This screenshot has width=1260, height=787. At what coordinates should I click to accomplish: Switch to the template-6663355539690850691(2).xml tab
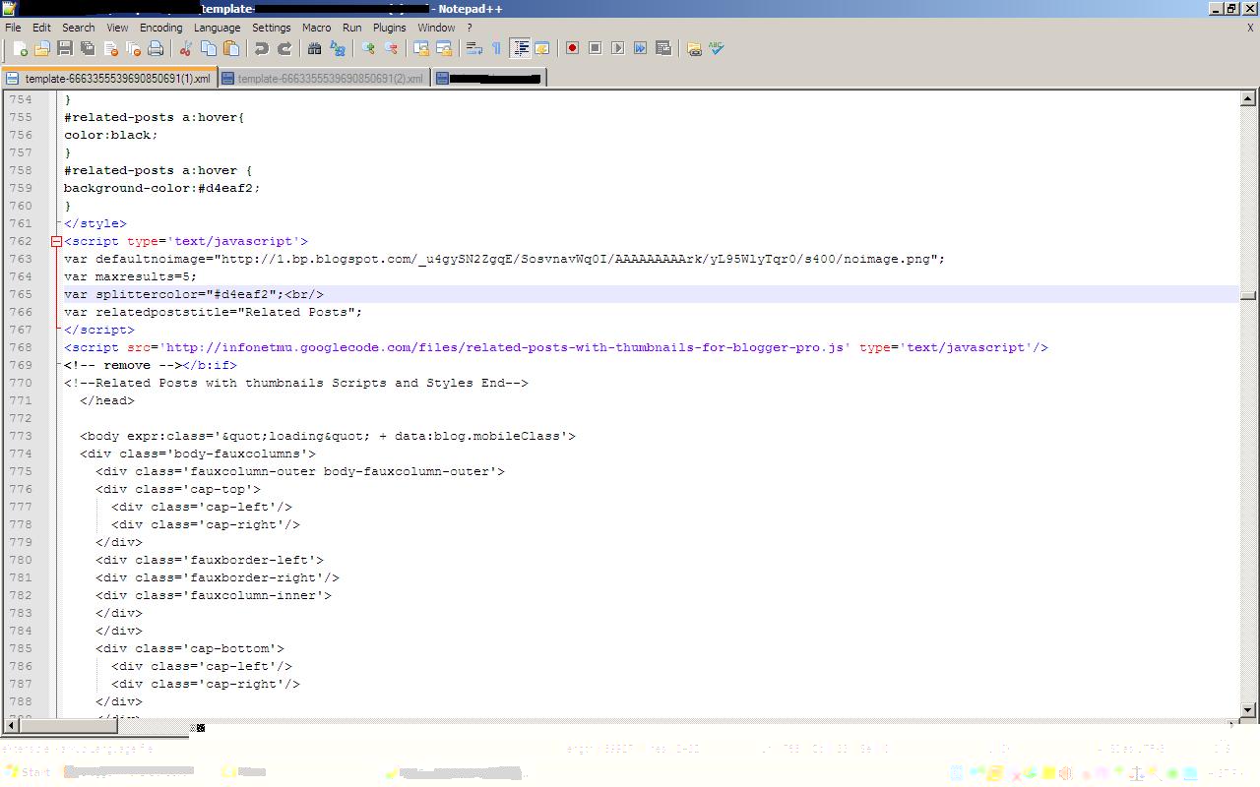pos(324,78)
